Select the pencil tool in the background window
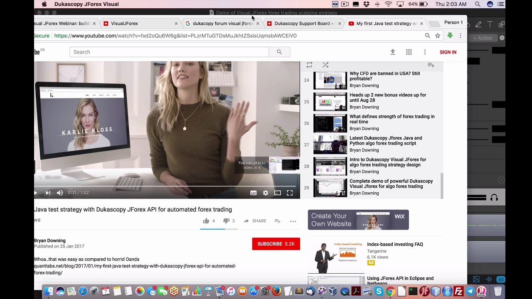 click(x=478, y=25)
